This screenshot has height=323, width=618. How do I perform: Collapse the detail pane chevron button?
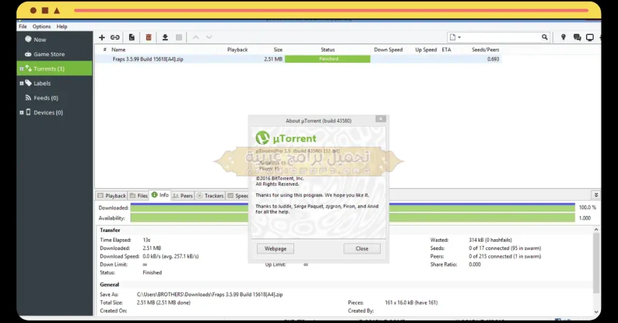coord(596,195)
